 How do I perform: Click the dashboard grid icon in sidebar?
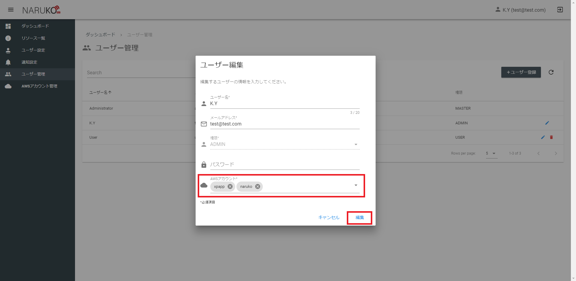(8, 26)
